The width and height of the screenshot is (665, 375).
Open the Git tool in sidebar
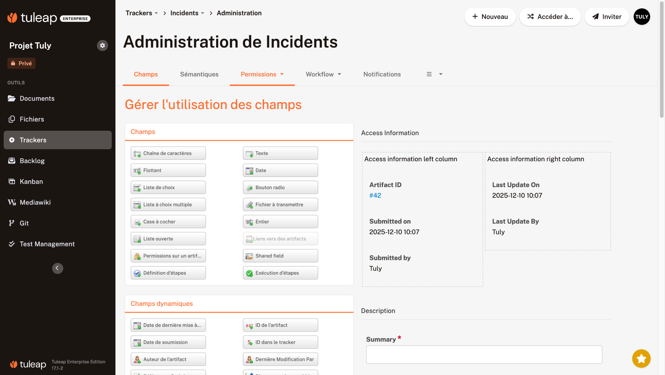pyautogui.click(x=24, y=223)
